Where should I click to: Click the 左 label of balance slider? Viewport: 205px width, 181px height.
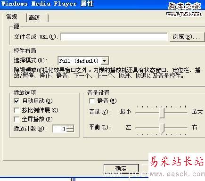pos(128,127)
